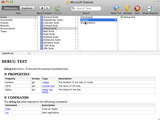Screen dimensions: 160x120
Task: Click 'The name of the test.' description
Action: (x=70, y=86)
